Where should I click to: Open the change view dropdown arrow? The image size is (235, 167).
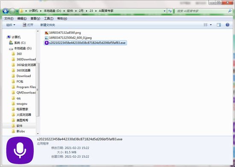(x=211, y=25)
